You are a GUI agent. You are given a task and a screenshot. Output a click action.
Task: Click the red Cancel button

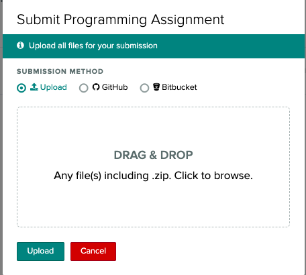[x=93, y=252]
